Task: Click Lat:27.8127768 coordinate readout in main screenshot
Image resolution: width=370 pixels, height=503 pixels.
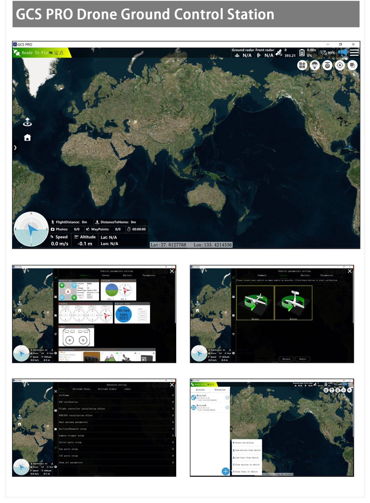Action: [x=168, y=245]
